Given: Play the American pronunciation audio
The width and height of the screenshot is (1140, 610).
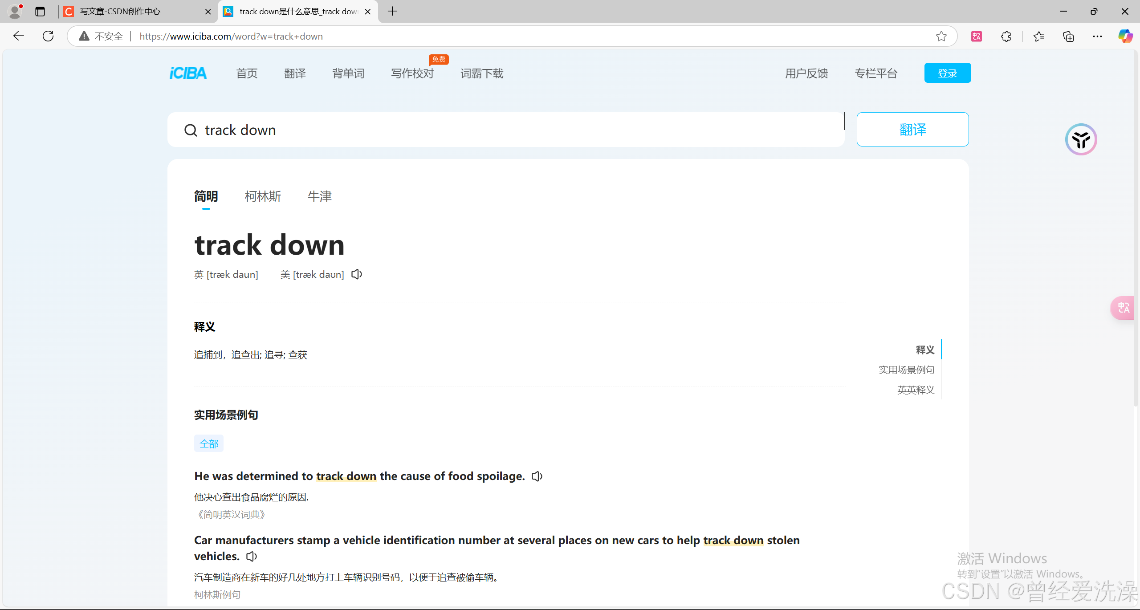Looking at the screenshot, I should click(357, 274).
